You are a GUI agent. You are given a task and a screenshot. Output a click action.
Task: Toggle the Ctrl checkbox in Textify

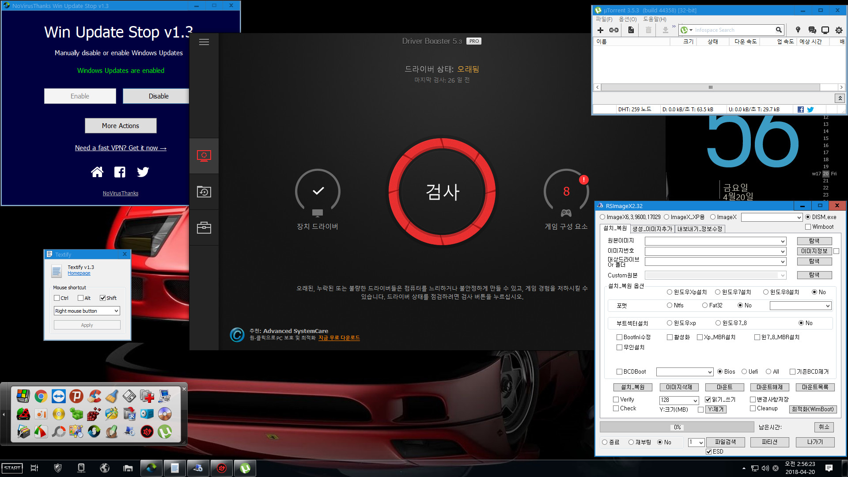57,298
